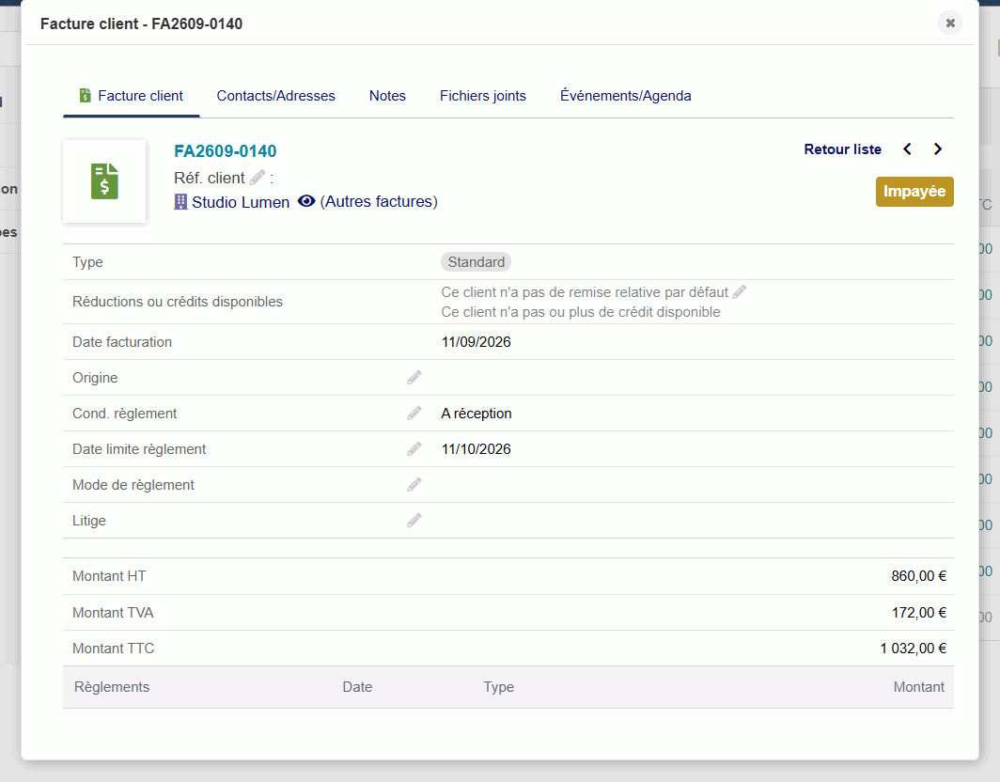Viewport: 1000px width, 782px height.
Task: Edit the Réf. client pencil icon
Action: click(x=258, y=178)
